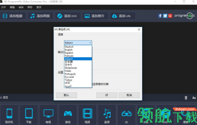The height and width of the screenshot is (125, 197).
Task: Click the Add Audio music note icon
Action: point(33,16)
